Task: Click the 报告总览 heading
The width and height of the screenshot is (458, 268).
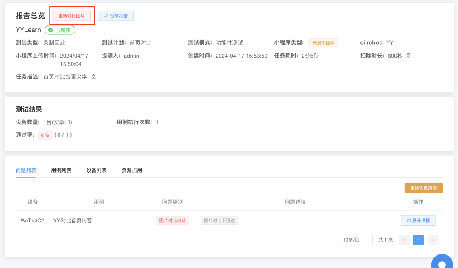Action: point(31,16)
